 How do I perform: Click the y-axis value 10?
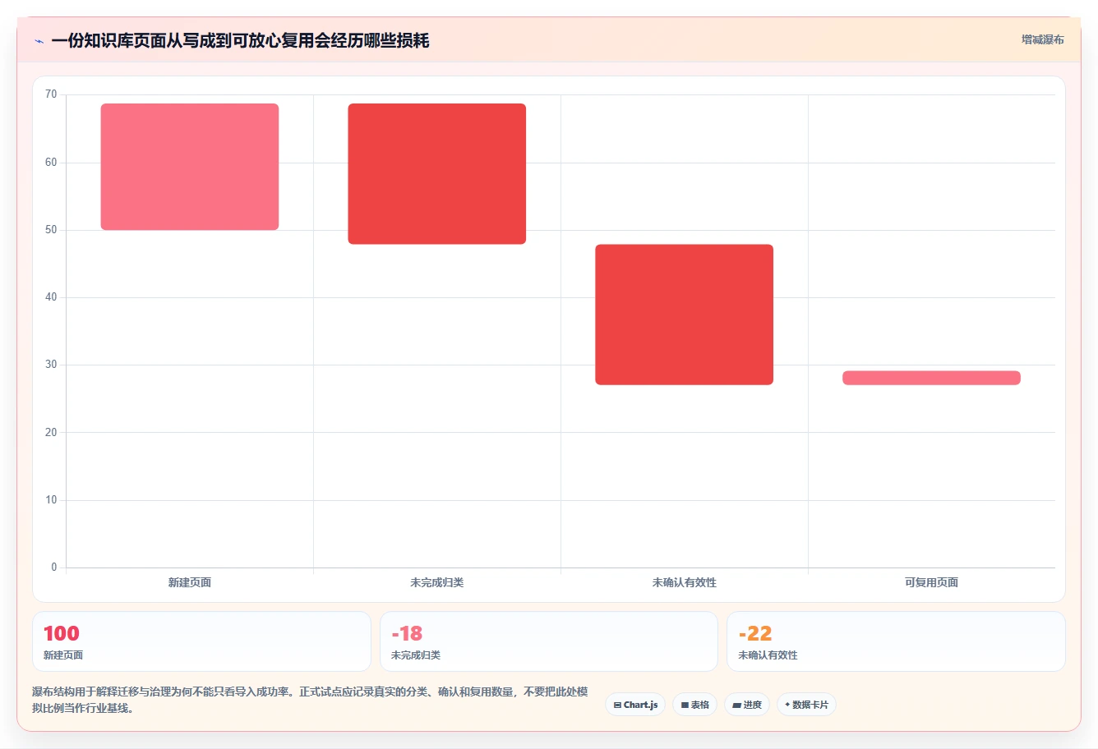[51, 500]
